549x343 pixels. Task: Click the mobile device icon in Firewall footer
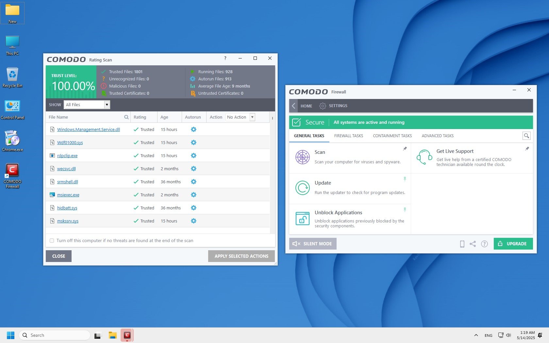point(462,244)
